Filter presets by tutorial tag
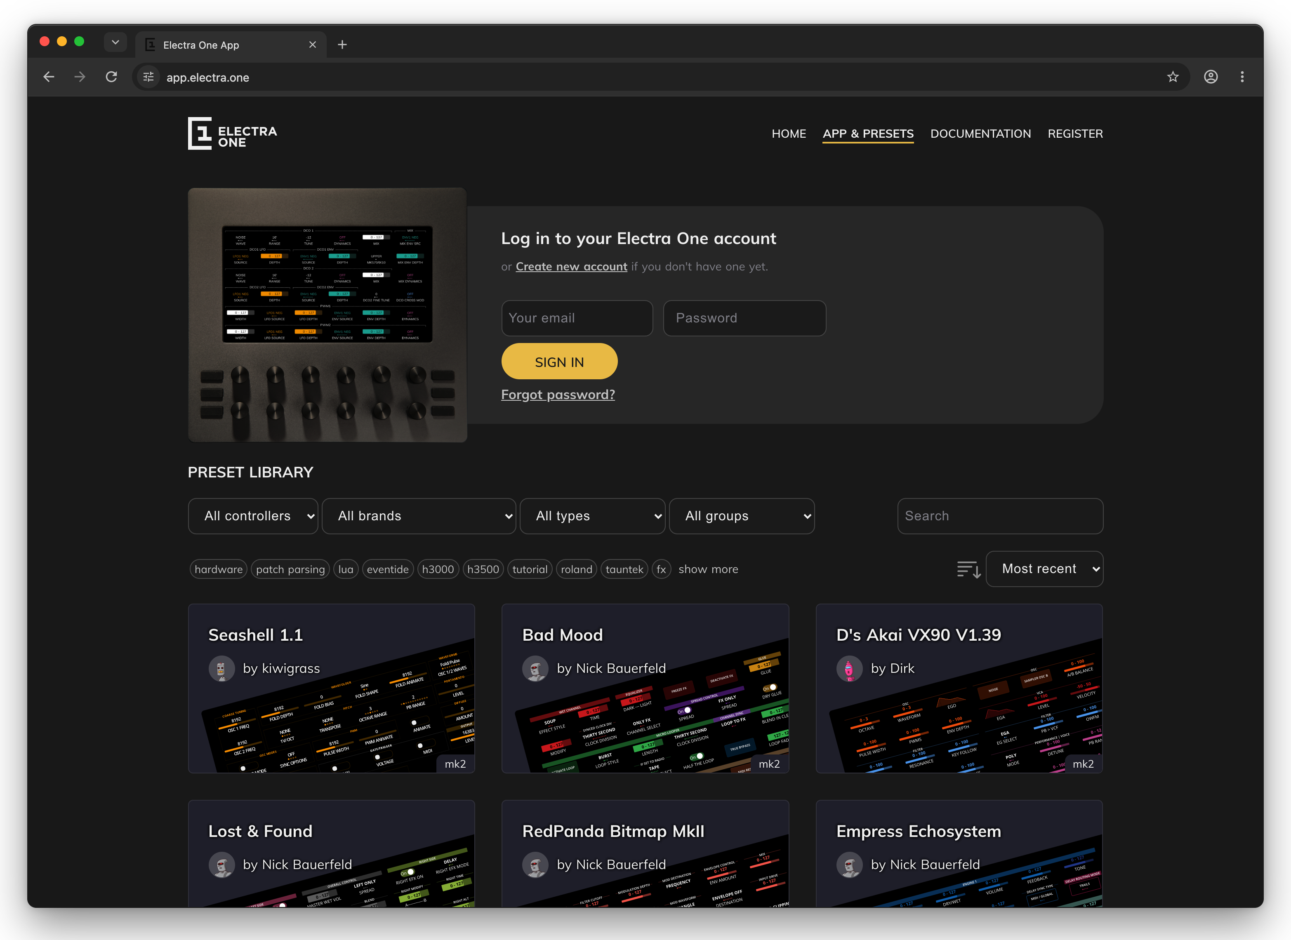The width and height of the screenshot is (1291, 940). tap(530, 569)
